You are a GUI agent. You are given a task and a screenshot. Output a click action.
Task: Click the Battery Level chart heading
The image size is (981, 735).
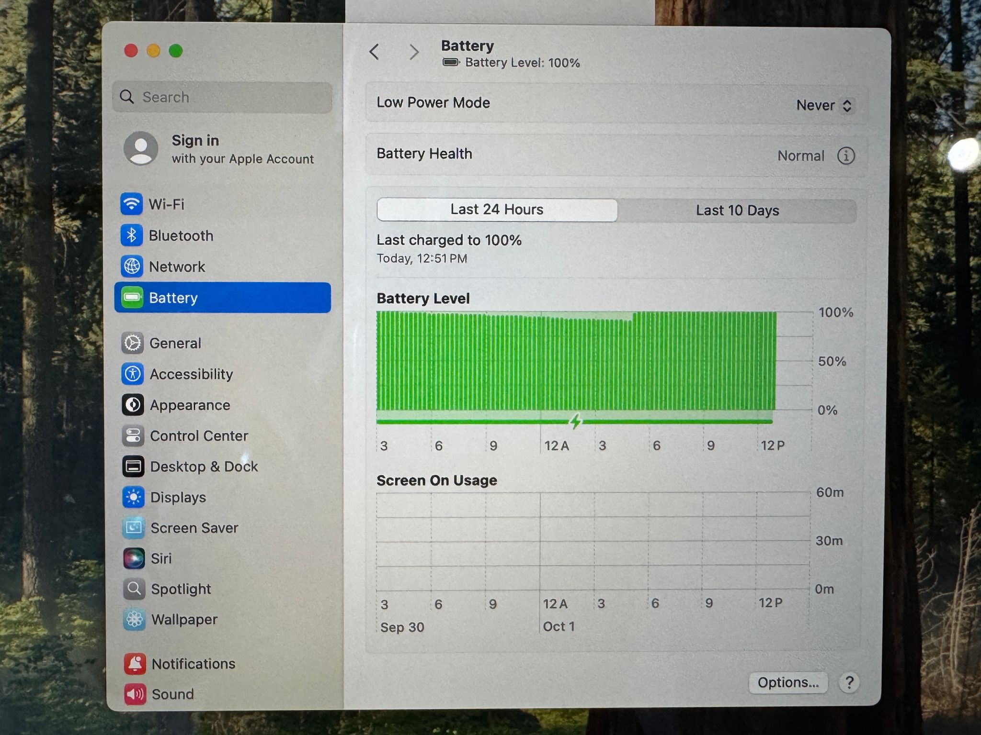(423, 298)
